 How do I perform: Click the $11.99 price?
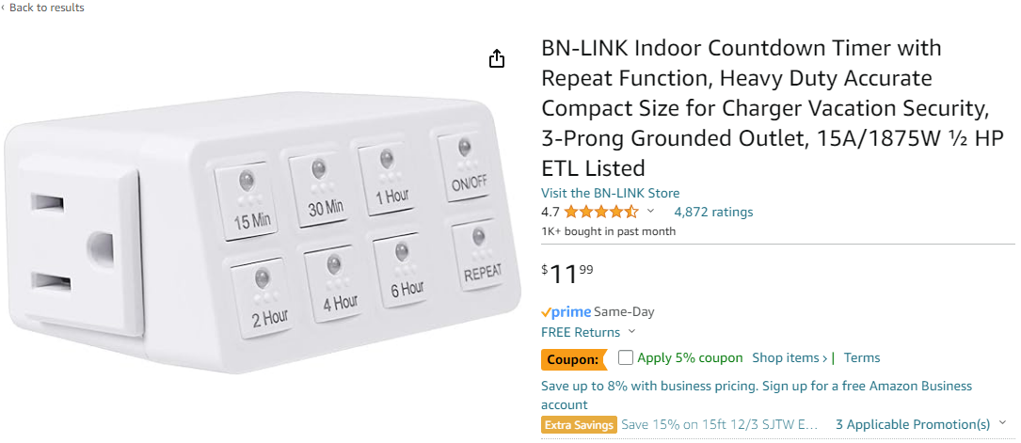tap(567, 275)
